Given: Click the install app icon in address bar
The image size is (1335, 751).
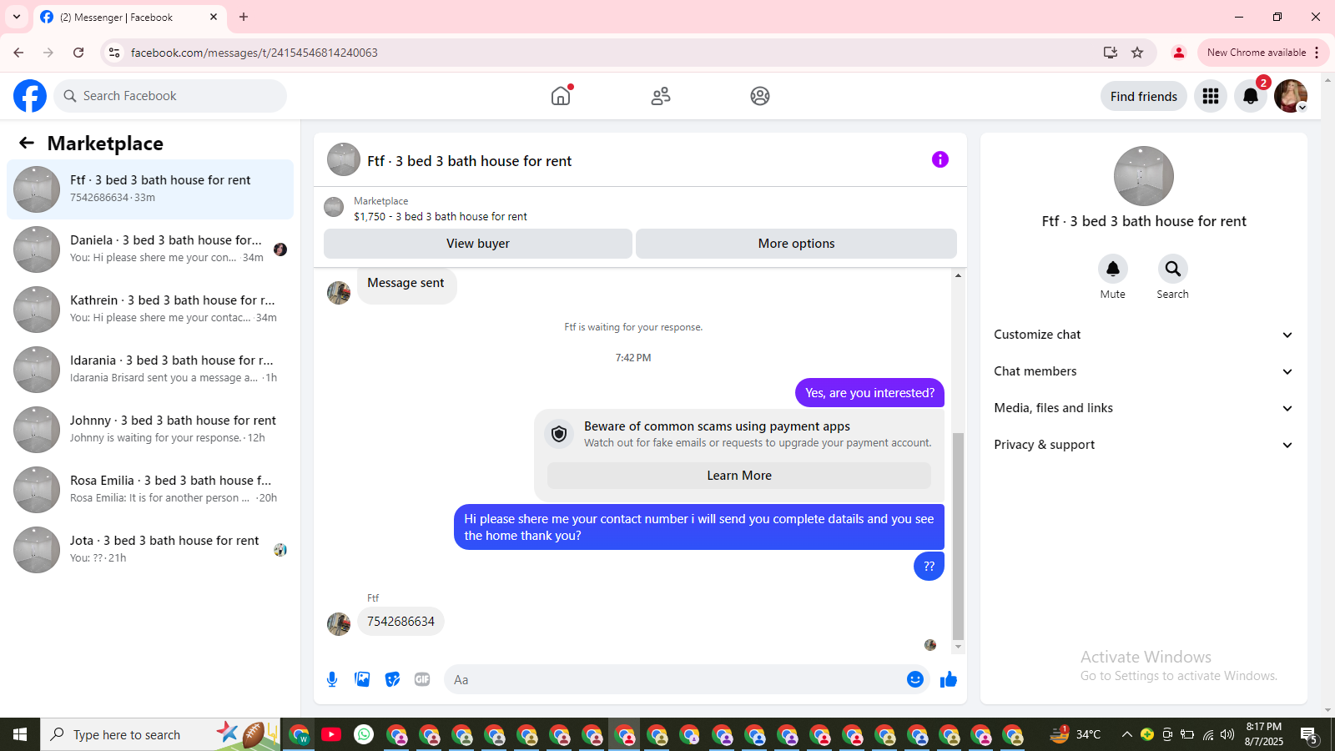Looking at the screenshot, I should click(x=1111, y=53).
